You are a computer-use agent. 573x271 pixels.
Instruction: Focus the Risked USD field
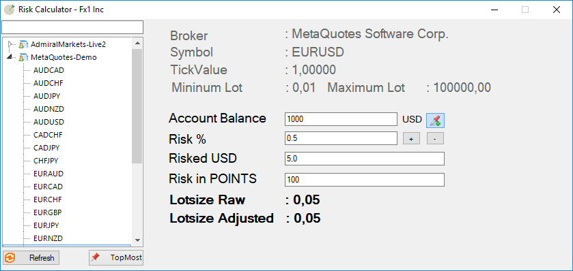364,159
